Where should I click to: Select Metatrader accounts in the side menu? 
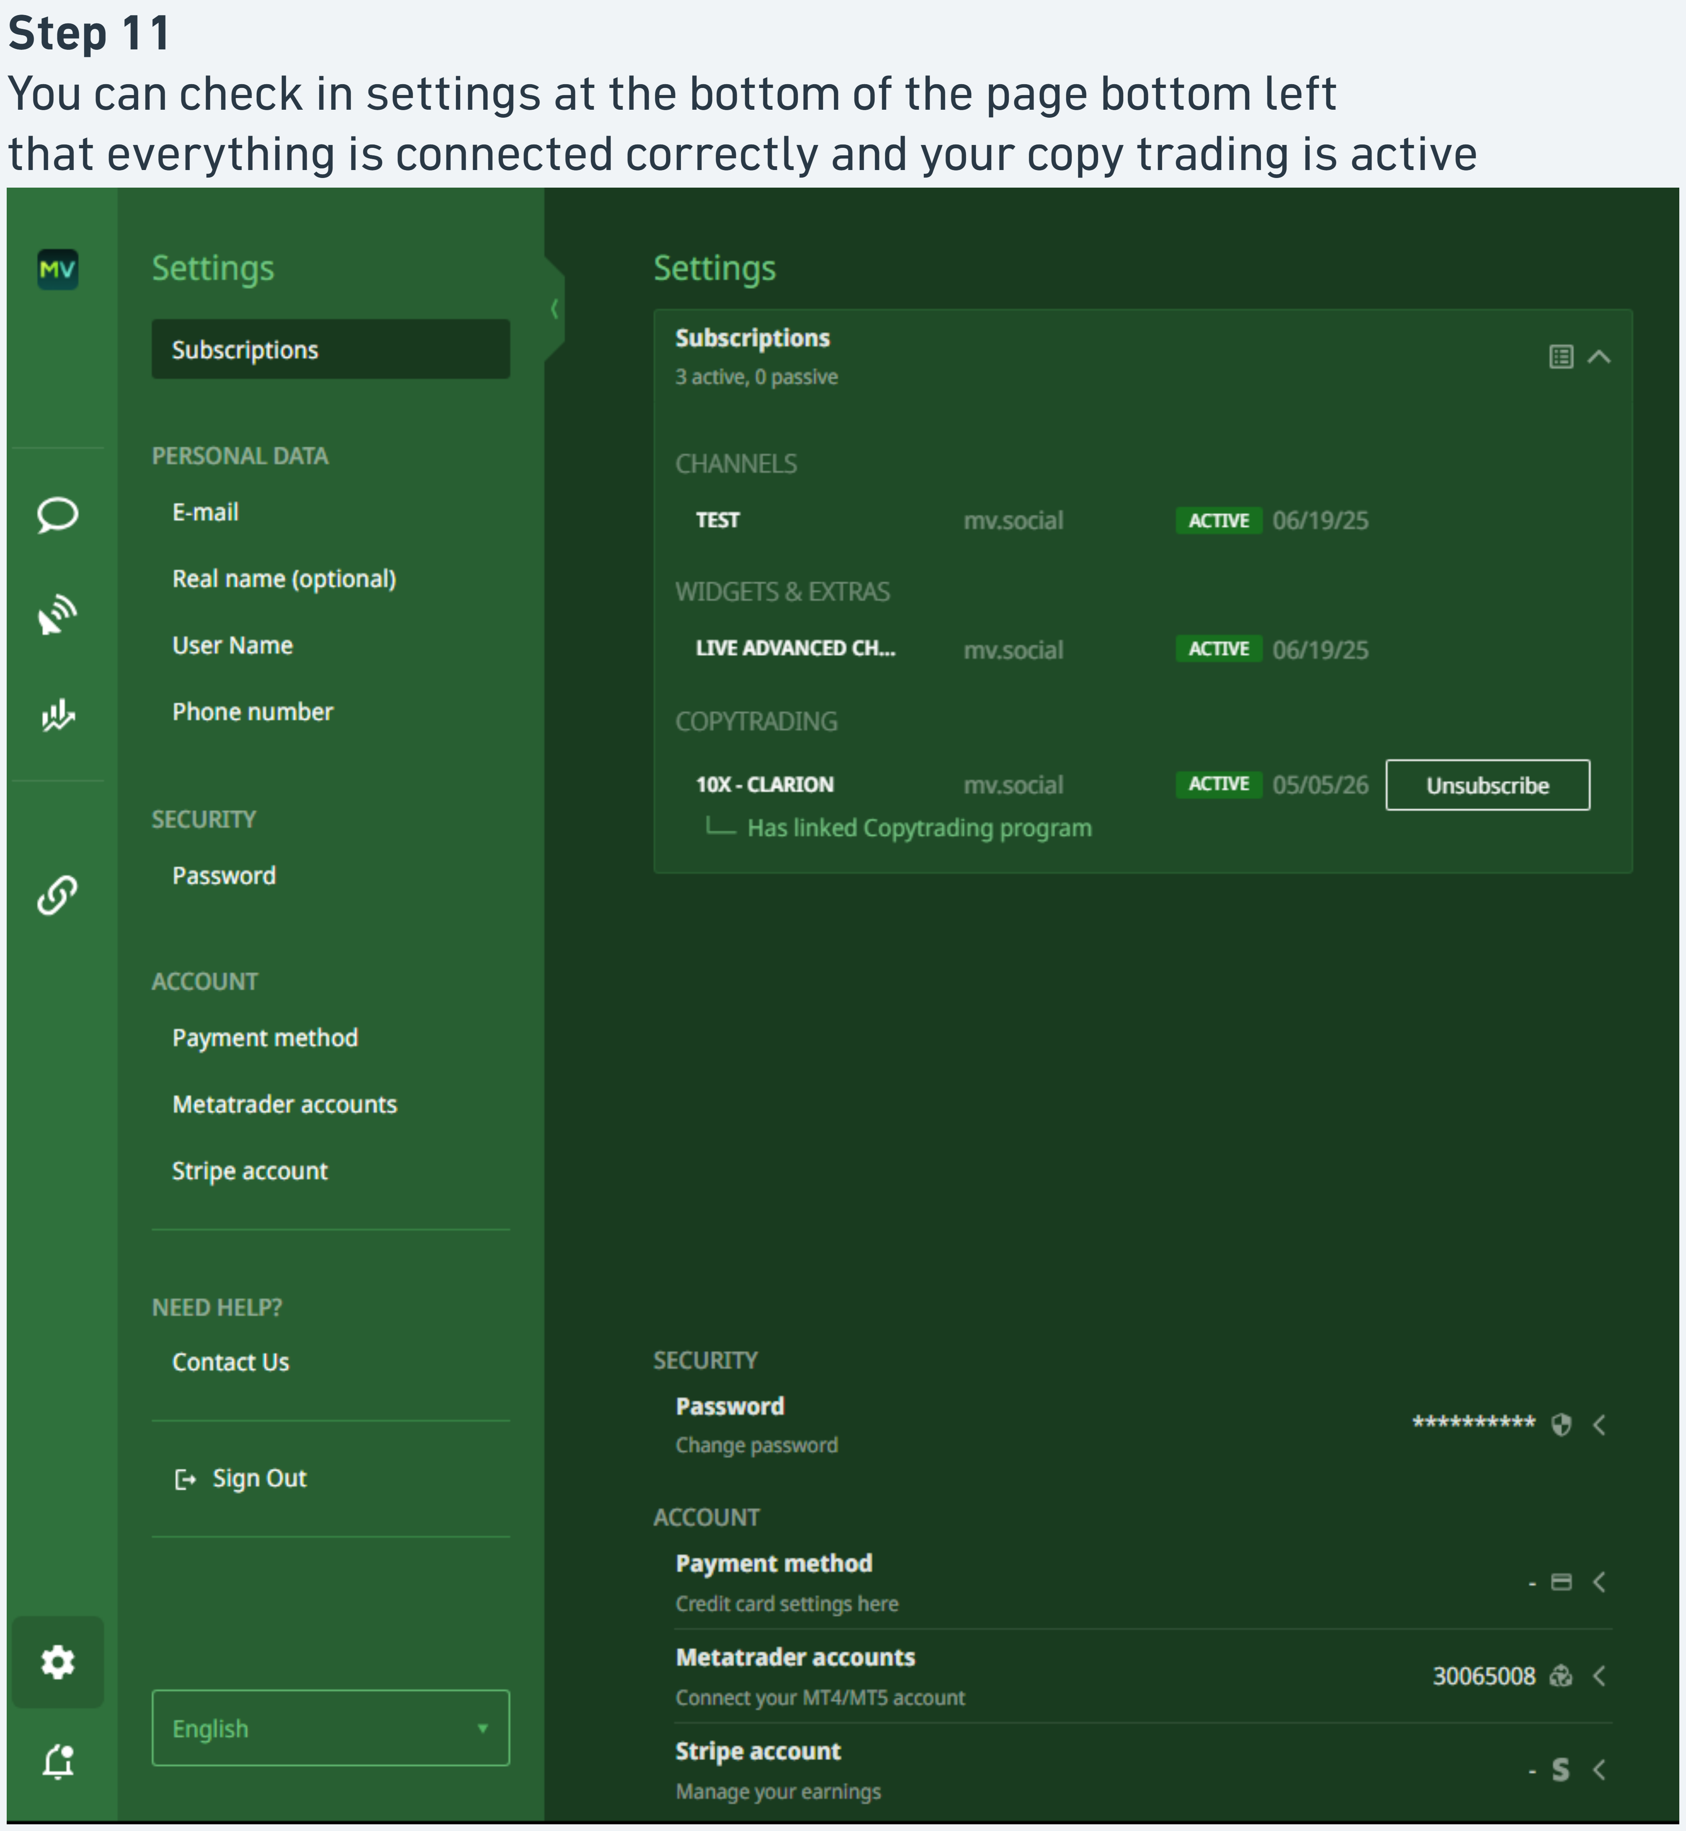click(x=285, y=1104)
